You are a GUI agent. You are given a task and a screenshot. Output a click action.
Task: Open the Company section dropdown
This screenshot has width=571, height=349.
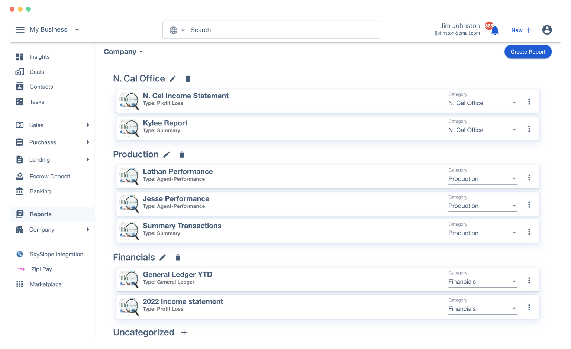123,52
